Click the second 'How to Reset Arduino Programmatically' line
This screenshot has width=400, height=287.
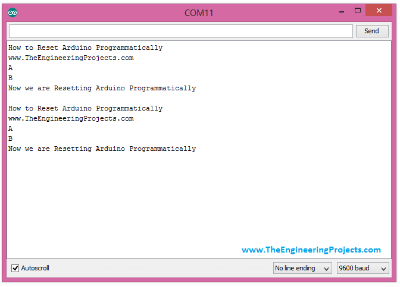tap(86, 109)
